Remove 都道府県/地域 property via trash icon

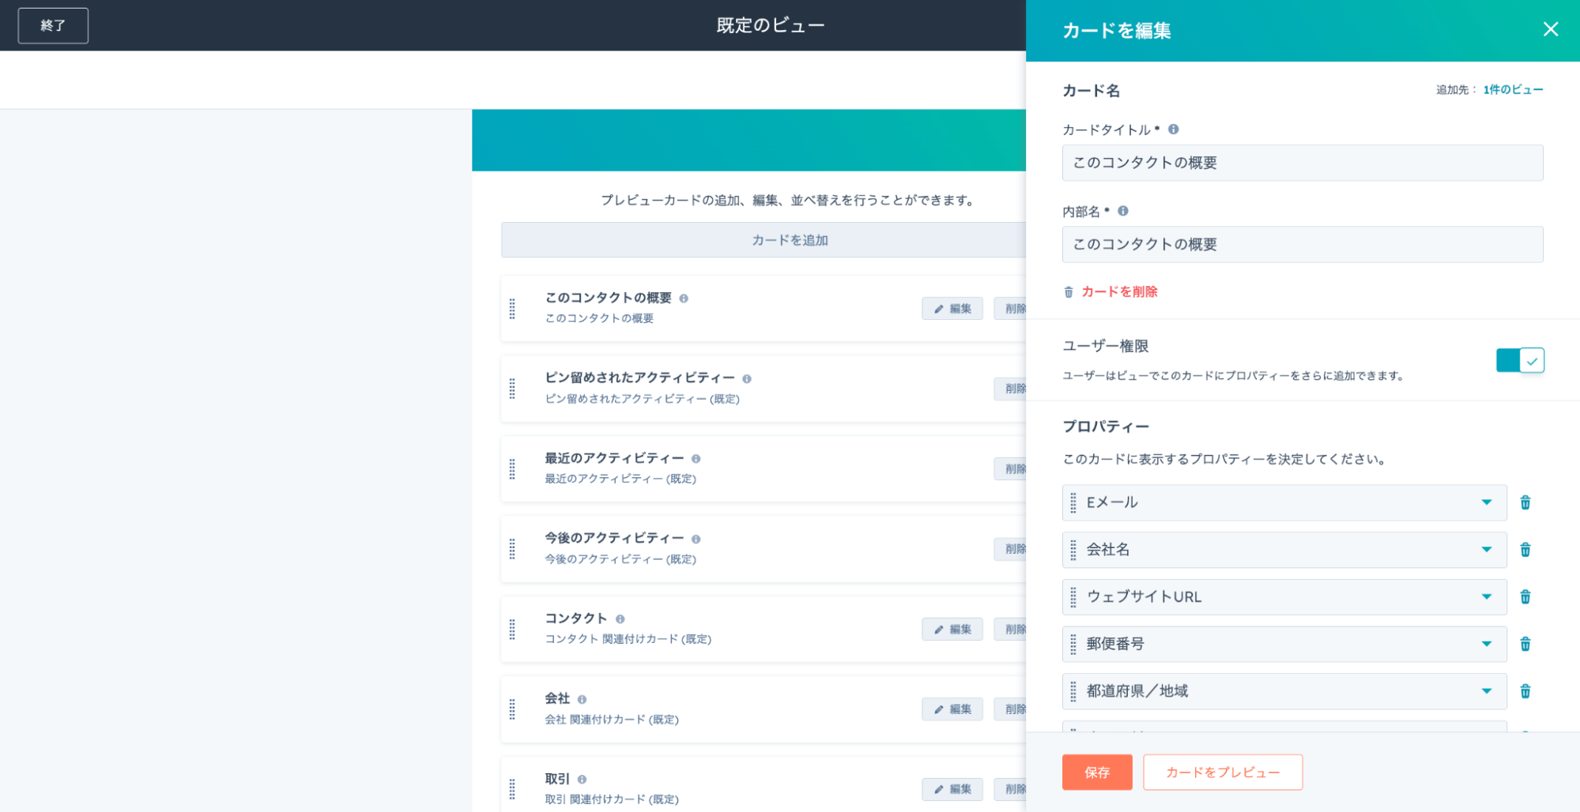[1525, 692]
